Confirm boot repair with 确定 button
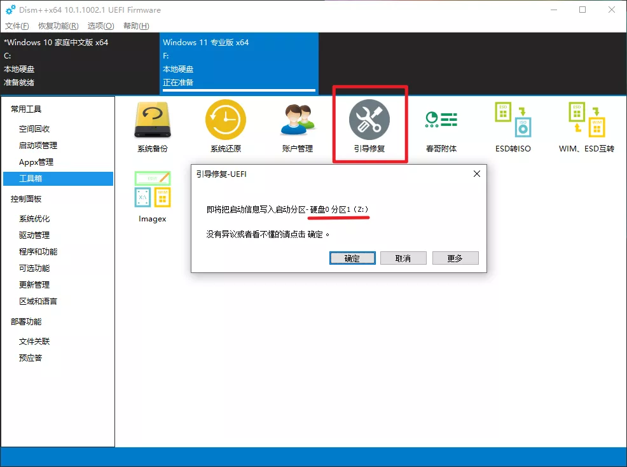Viewport: 627px width, 467px height. tap(352, 258)
